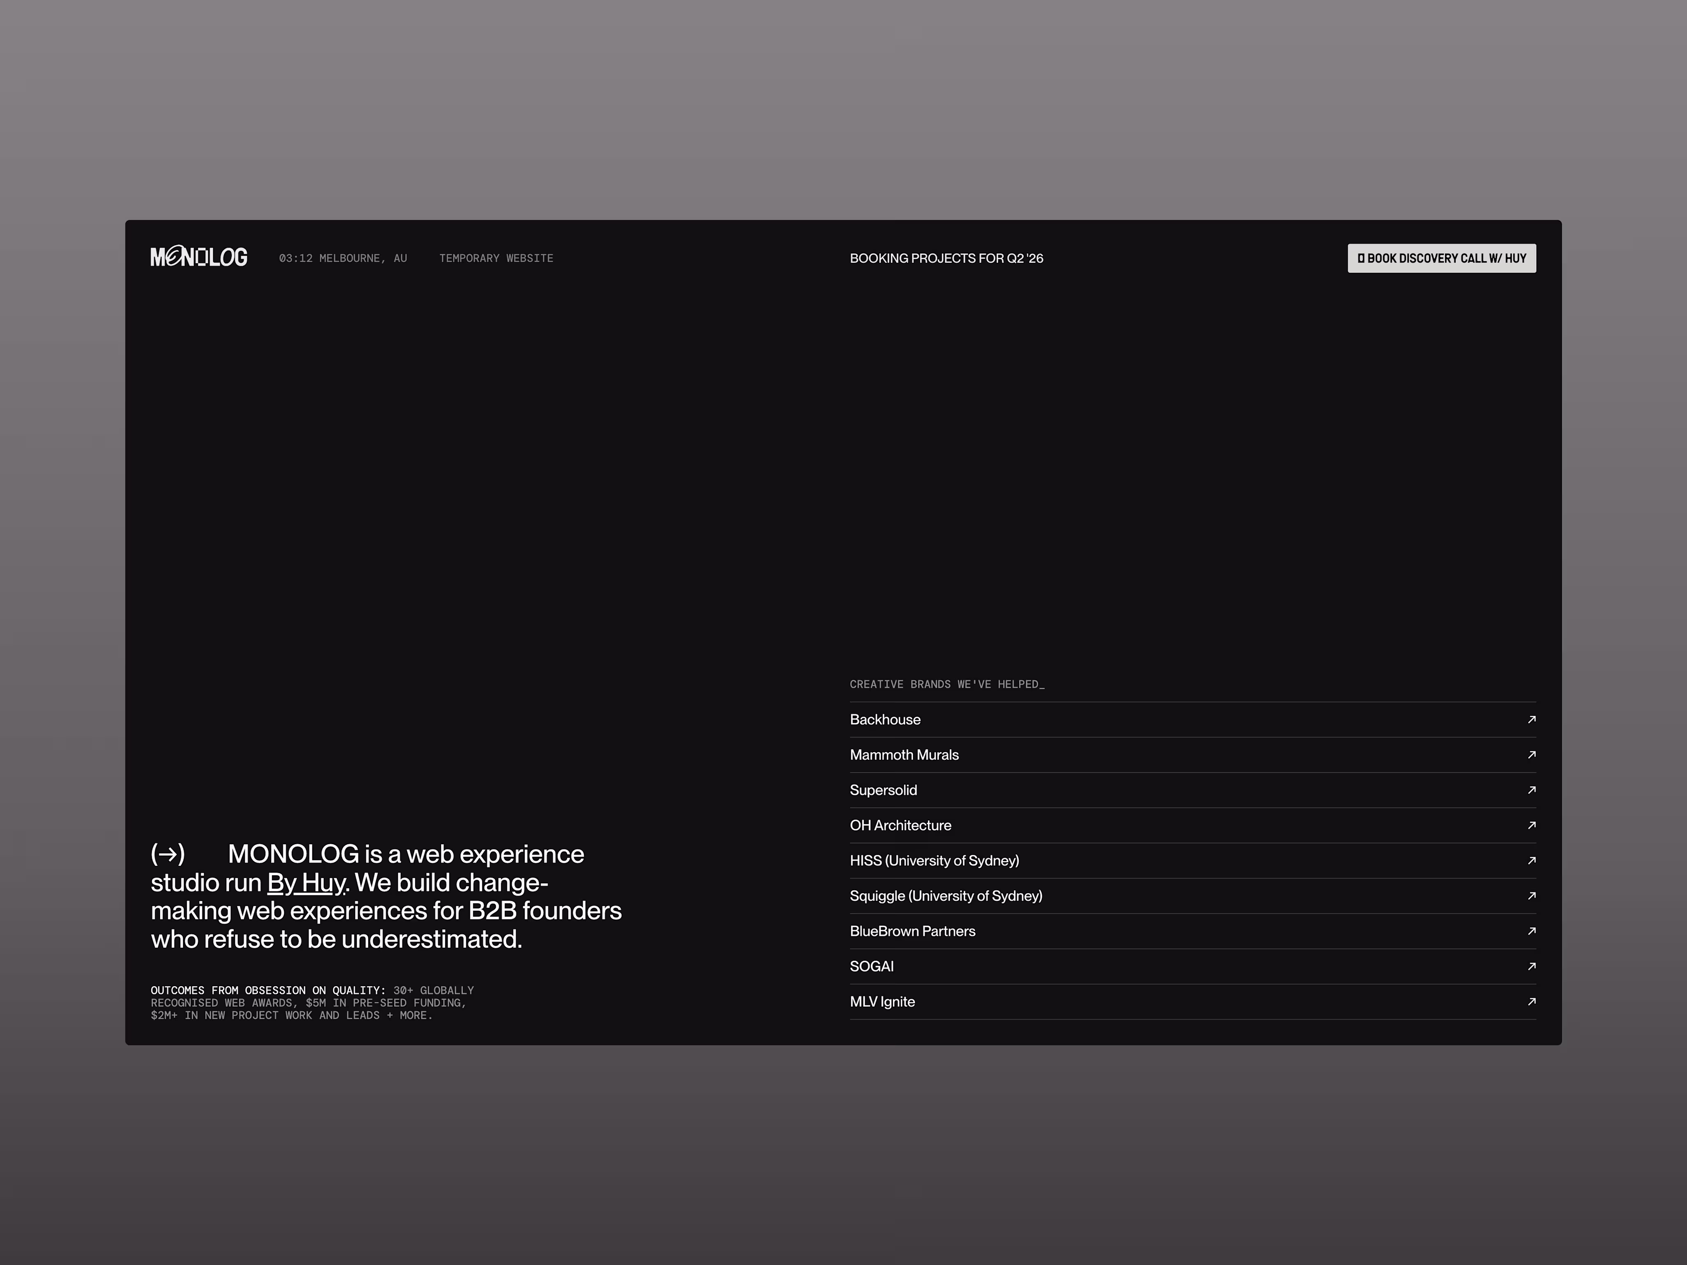Click arrow icon beside Backhouse
This screenshot has height=1265, width=1687.
click(1531, 719)
